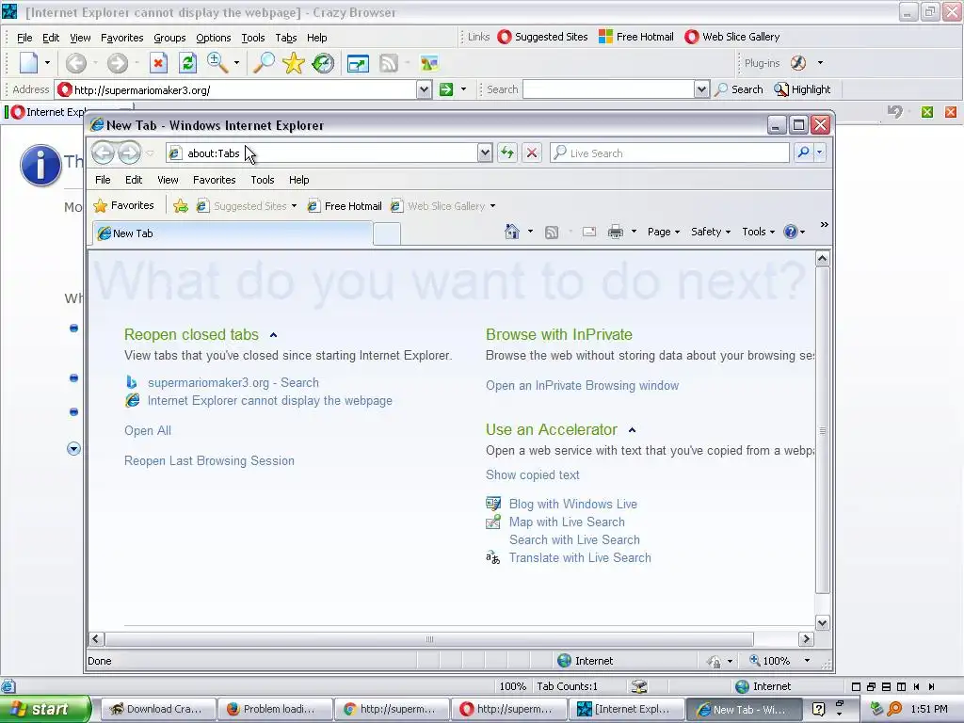This screenshot has width=964, height=723.
Task: Click the Add to Favorites Bar star icon
Action: [180, 206]
